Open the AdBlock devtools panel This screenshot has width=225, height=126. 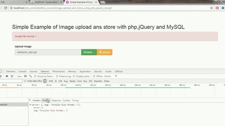click(119, 71)
